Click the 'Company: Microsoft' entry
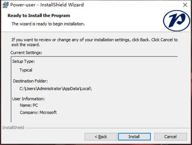Screen dimensions: 192x145 38,112
